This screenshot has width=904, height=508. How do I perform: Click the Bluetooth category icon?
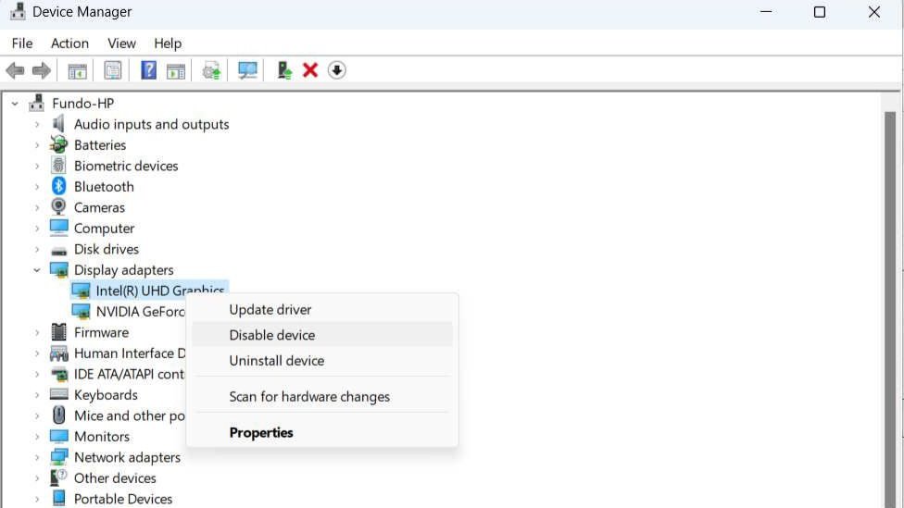point(59,187)
